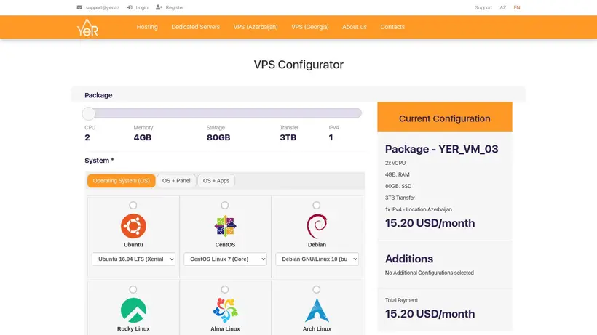Click the Debian label text
This screenshot has height=335, width=597.
coord(317,245)
